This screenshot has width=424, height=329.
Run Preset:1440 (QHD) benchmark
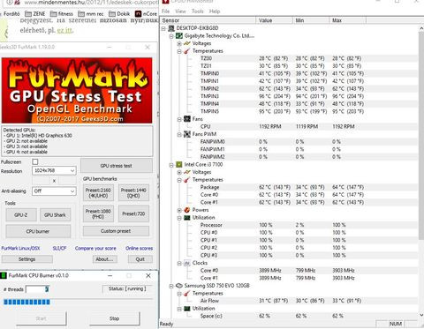click(x=133, y=193)
